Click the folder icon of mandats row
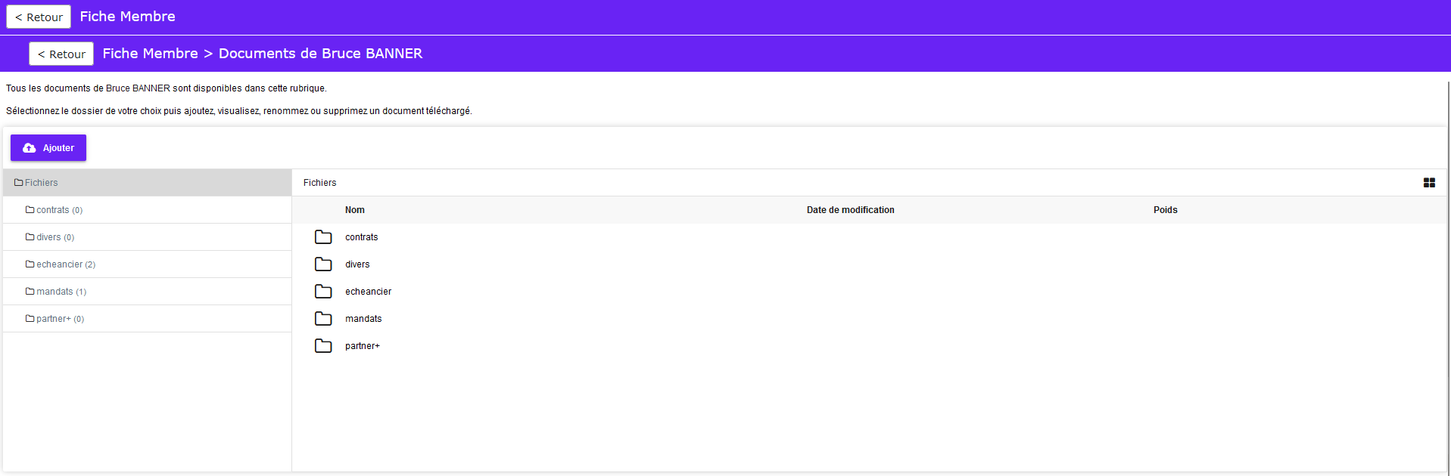1451x476 pixels. [323, 319]
